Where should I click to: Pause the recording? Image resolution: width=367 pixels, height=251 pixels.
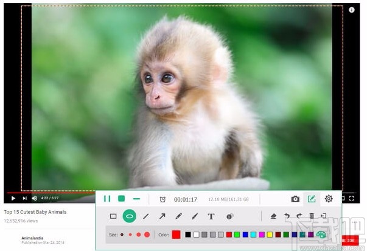107,199
